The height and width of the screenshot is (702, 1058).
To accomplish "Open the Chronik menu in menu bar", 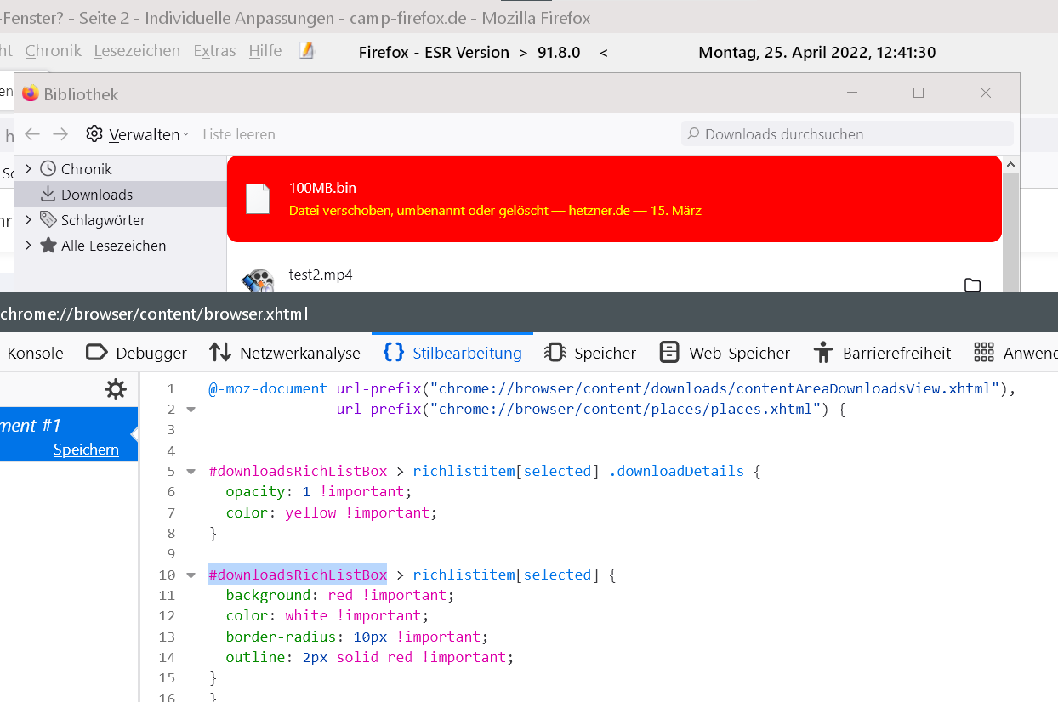I will coord(53,51).
